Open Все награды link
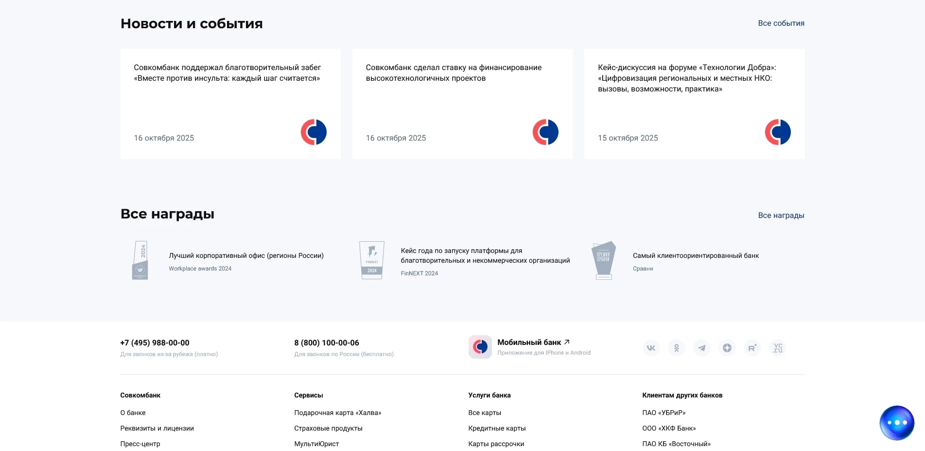 click(x=781, y=215)
